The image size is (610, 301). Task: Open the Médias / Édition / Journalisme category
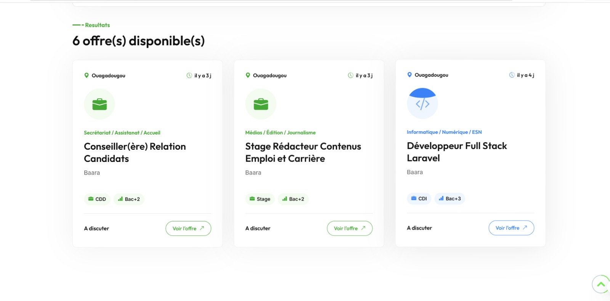281,133
